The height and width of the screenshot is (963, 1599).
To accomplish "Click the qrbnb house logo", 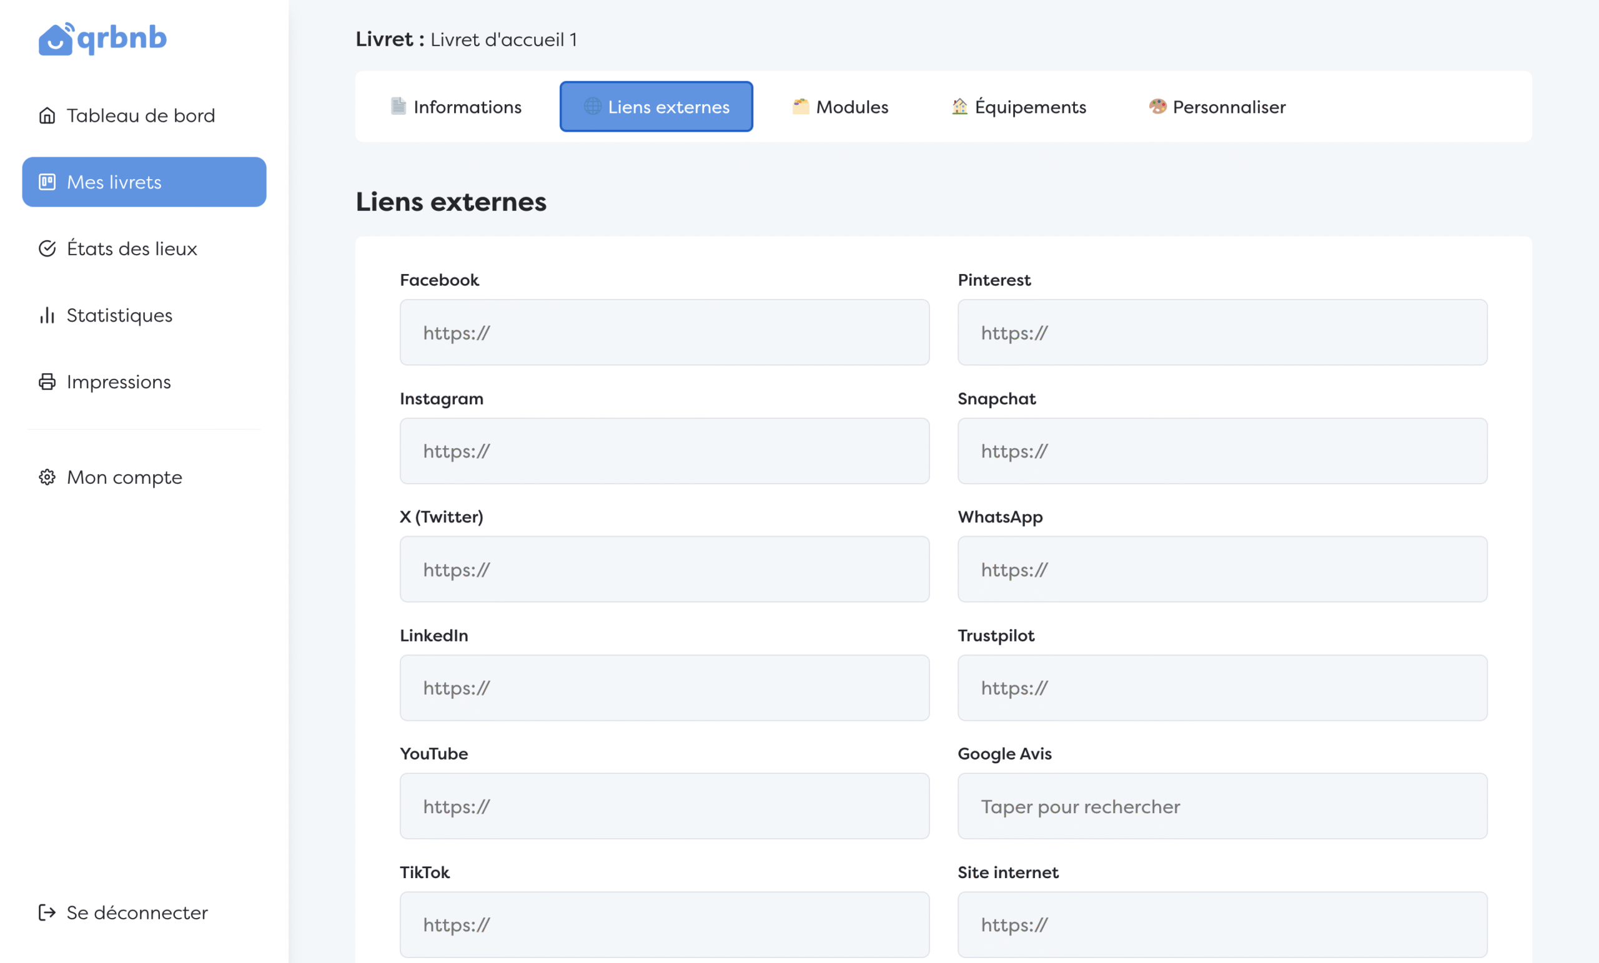I will pyautogui.click(x=56, y=39).
